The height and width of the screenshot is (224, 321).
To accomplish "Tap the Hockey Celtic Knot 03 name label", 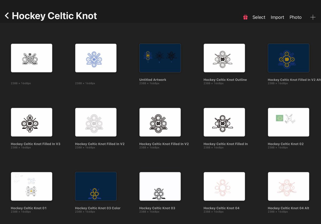I will [157, 208].
